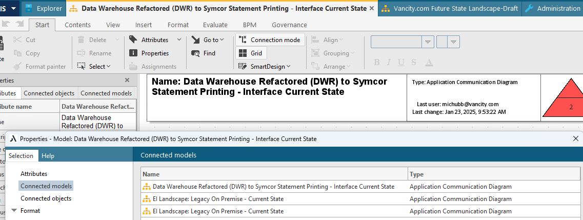Image resolution: width=583 pixels, height=220 pixels.
Task: Toggle the Grid option
Action: (x=251, y=53)
